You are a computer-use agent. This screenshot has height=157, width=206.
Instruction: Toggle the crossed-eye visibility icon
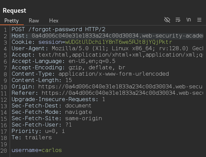point(167,20)
